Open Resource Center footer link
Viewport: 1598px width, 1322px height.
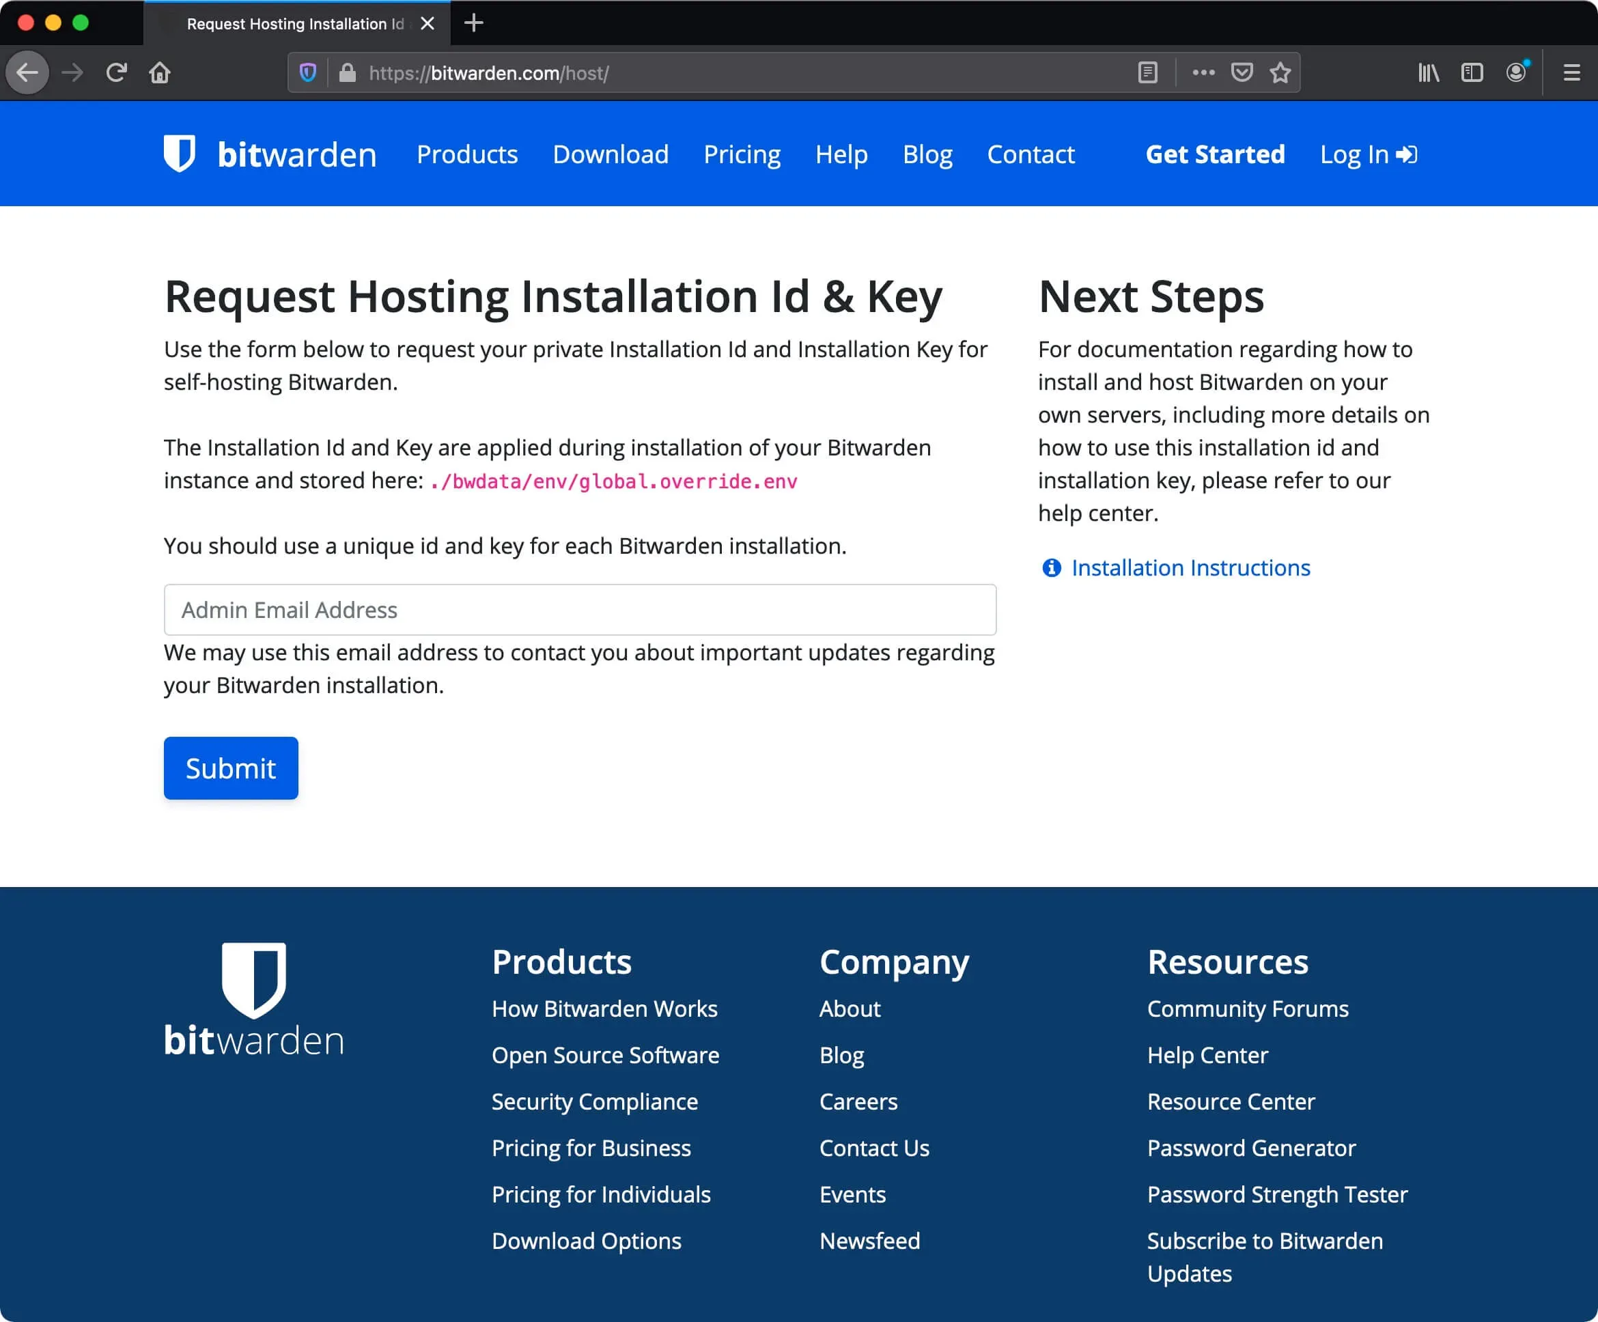(x=1231, y=1101)
